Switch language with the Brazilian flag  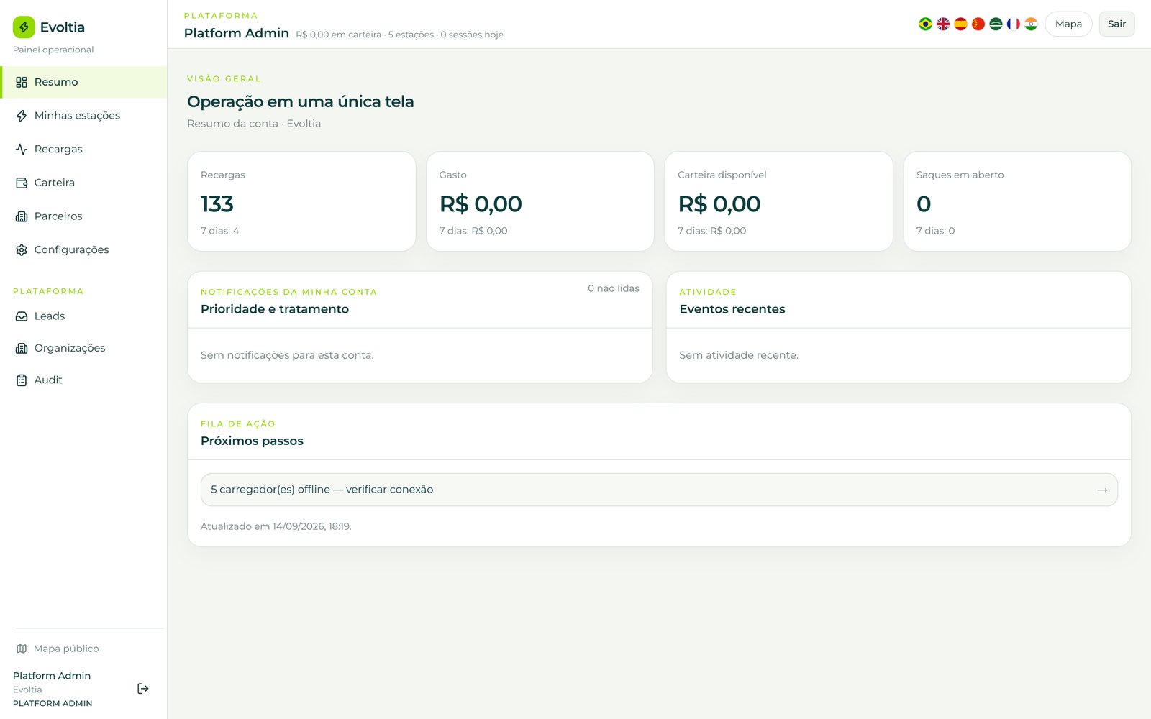click(x=925, y=24)
